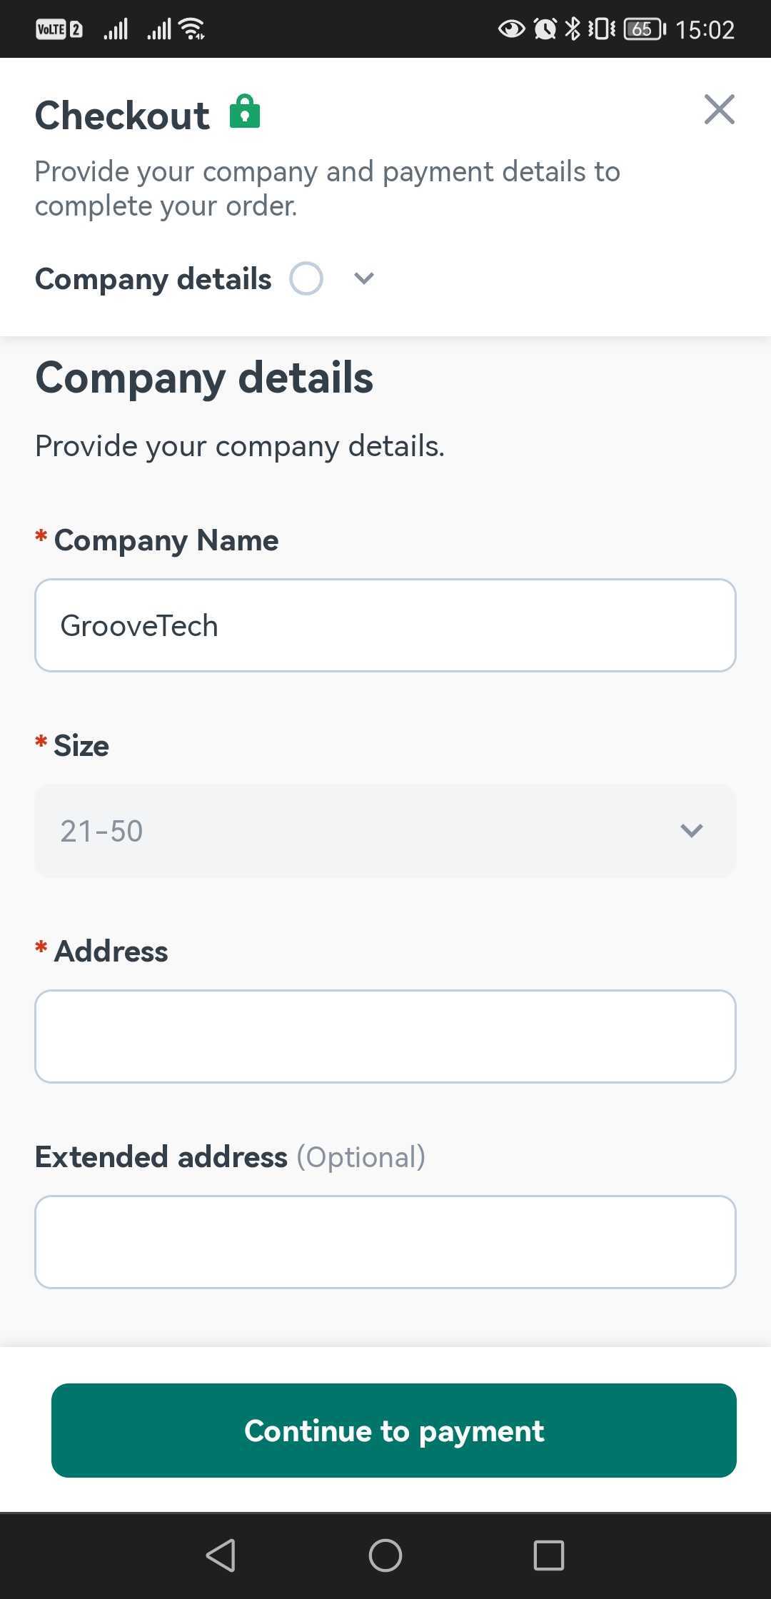Select the Company details step label
Screen dimensions: 771x1599
pos(153,279)
